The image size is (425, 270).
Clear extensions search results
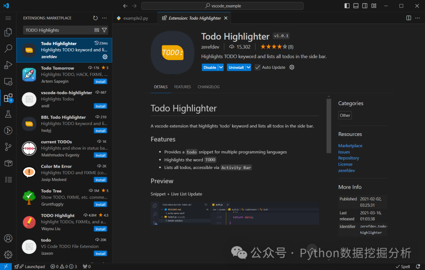[97, 30]
